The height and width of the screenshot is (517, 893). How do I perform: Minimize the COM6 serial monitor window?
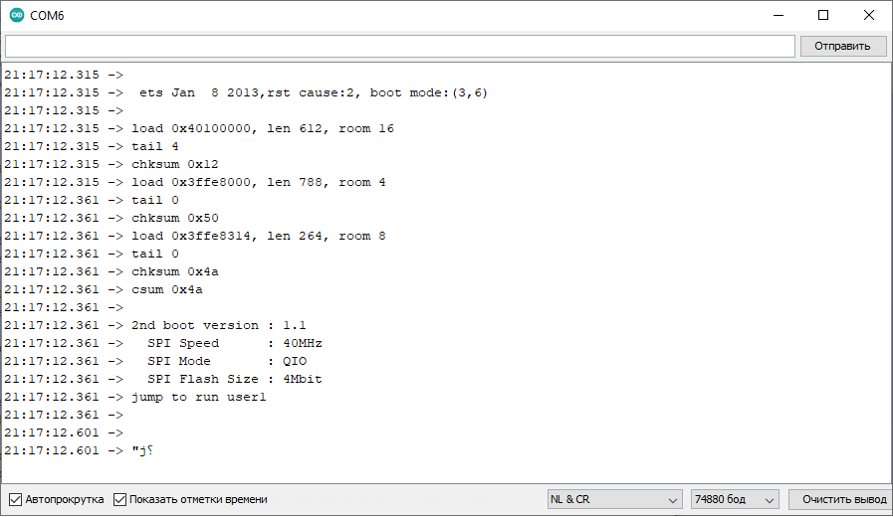coord(777,15)
